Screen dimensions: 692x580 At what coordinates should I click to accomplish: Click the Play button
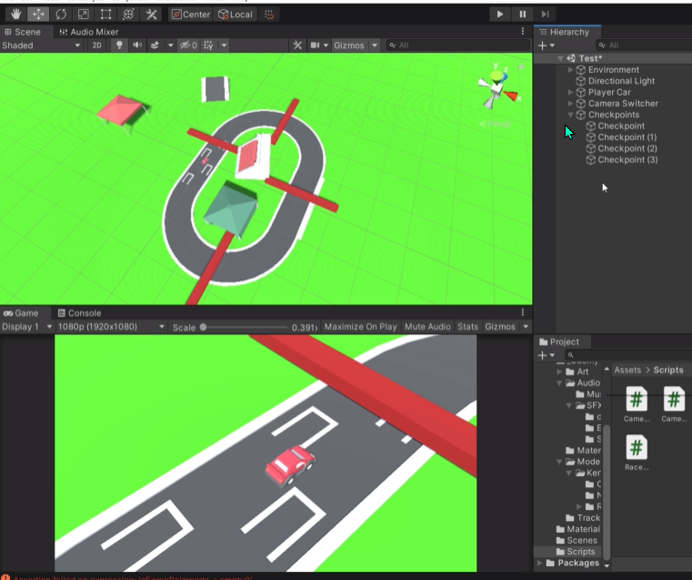tap(499, 15)
